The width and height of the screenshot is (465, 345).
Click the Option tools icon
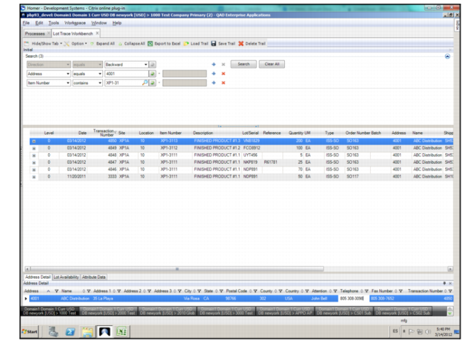[x=66, y=44]
